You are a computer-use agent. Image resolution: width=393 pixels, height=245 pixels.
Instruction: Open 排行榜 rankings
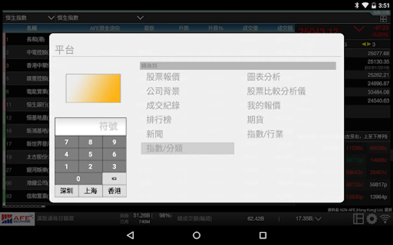coord(159,120)
